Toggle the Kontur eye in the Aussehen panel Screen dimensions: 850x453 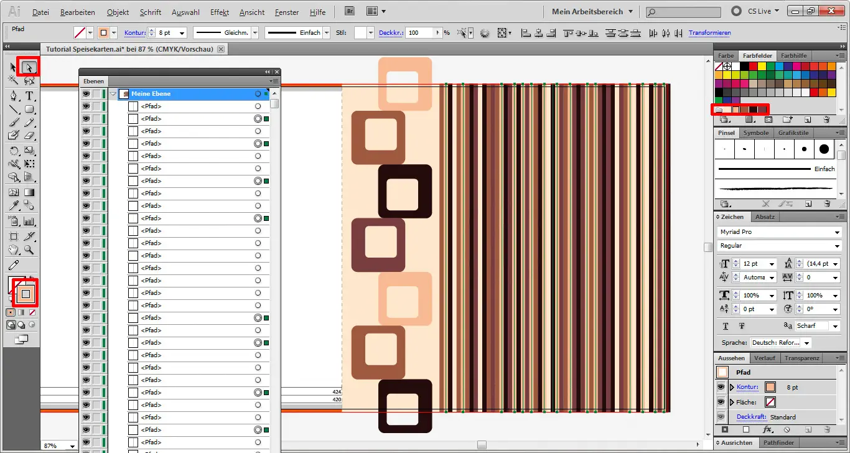[721, 386]
